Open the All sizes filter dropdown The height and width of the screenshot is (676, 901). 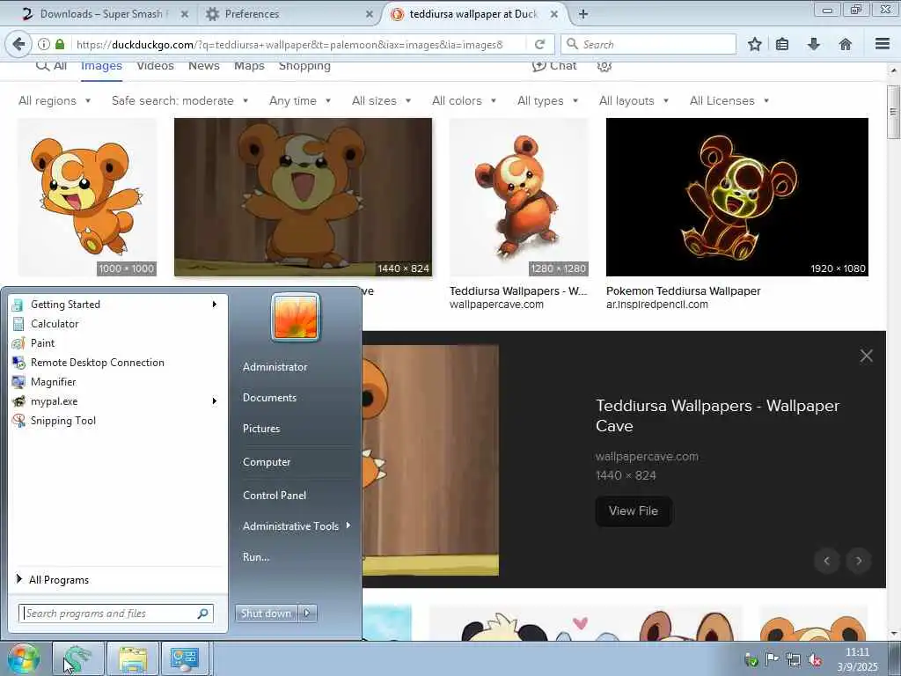(x=382, y=100)
